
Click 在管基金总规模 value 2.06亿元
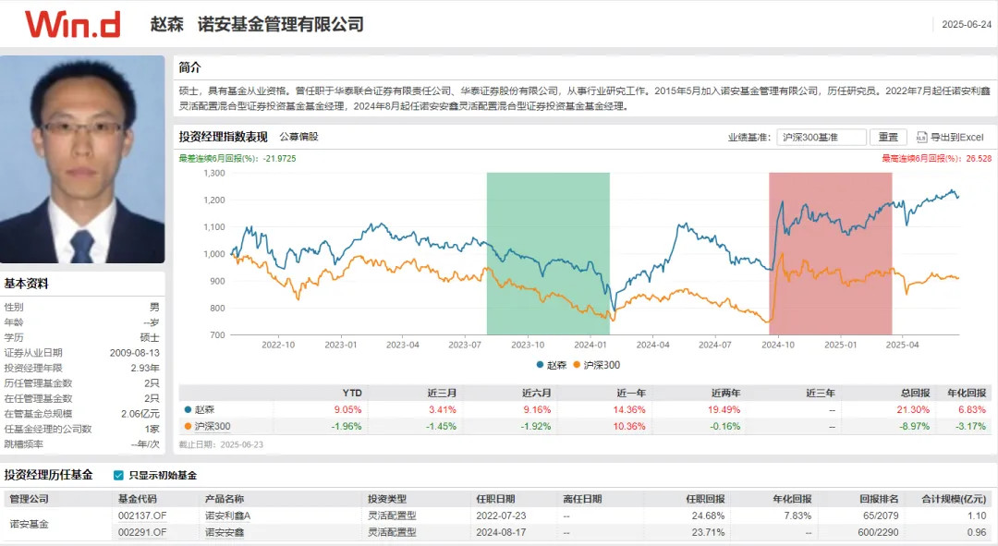(140, 414)
